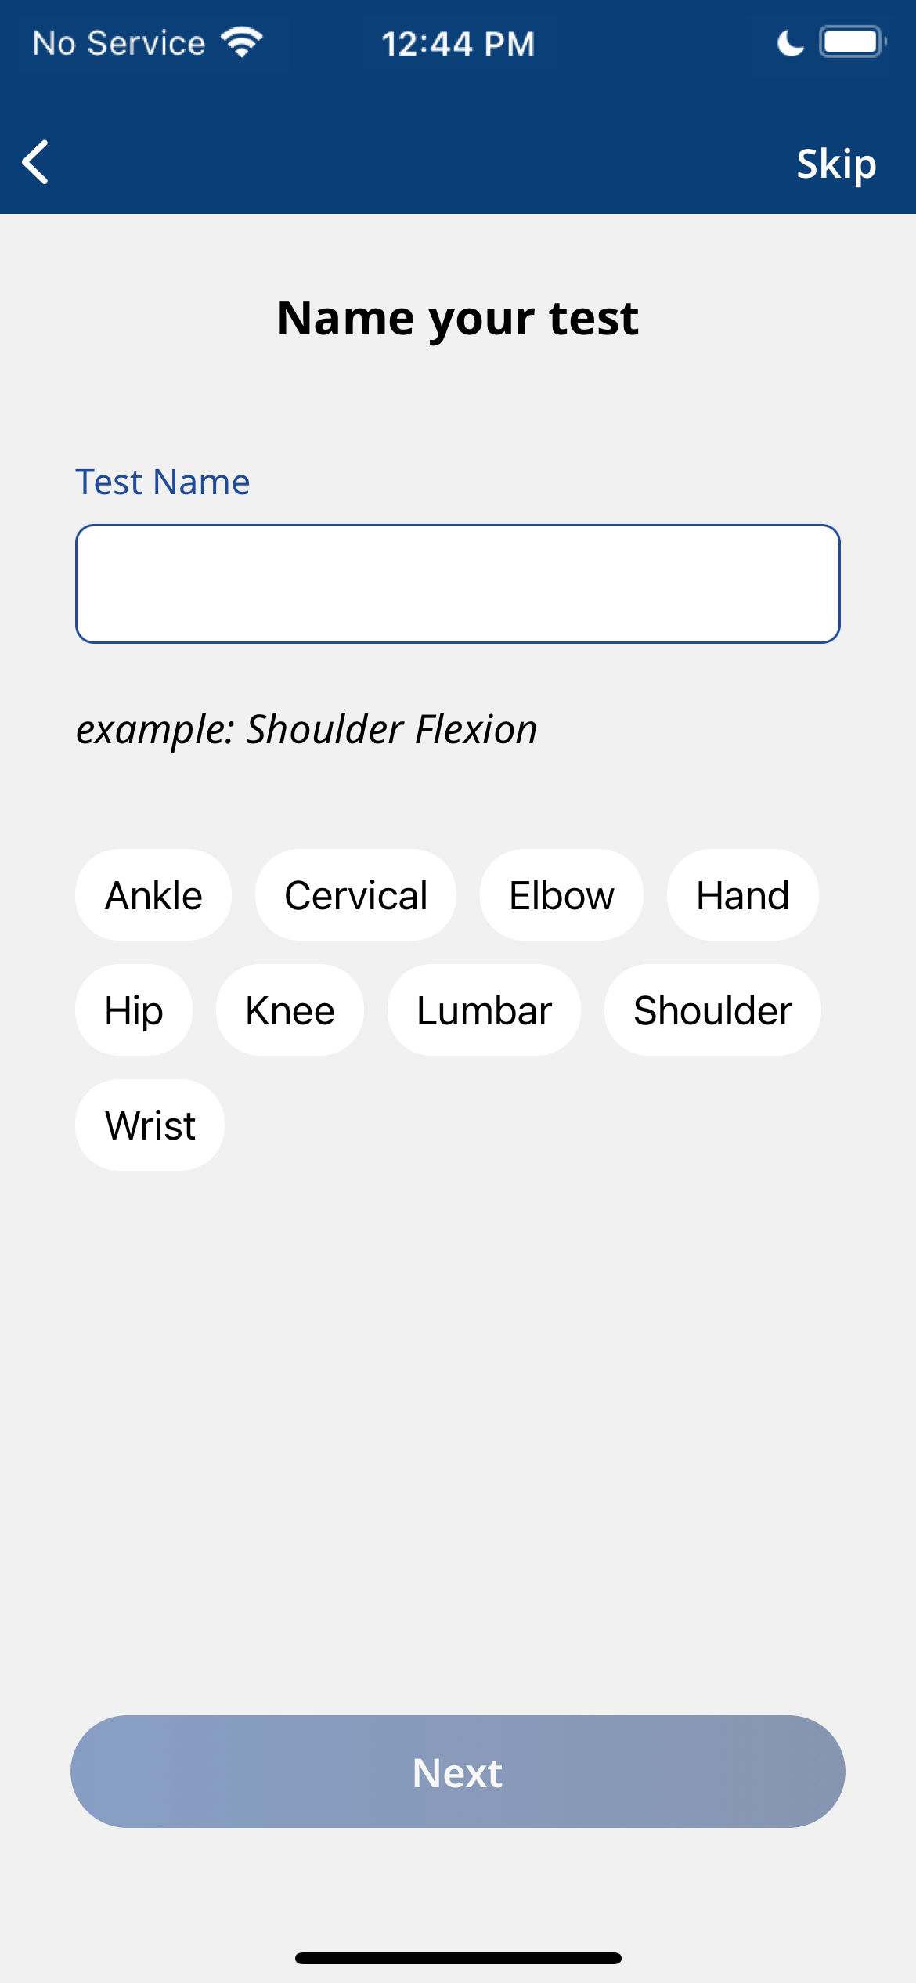
Task: Tap the No Service carrier text
Action: (x=119, y=43)
